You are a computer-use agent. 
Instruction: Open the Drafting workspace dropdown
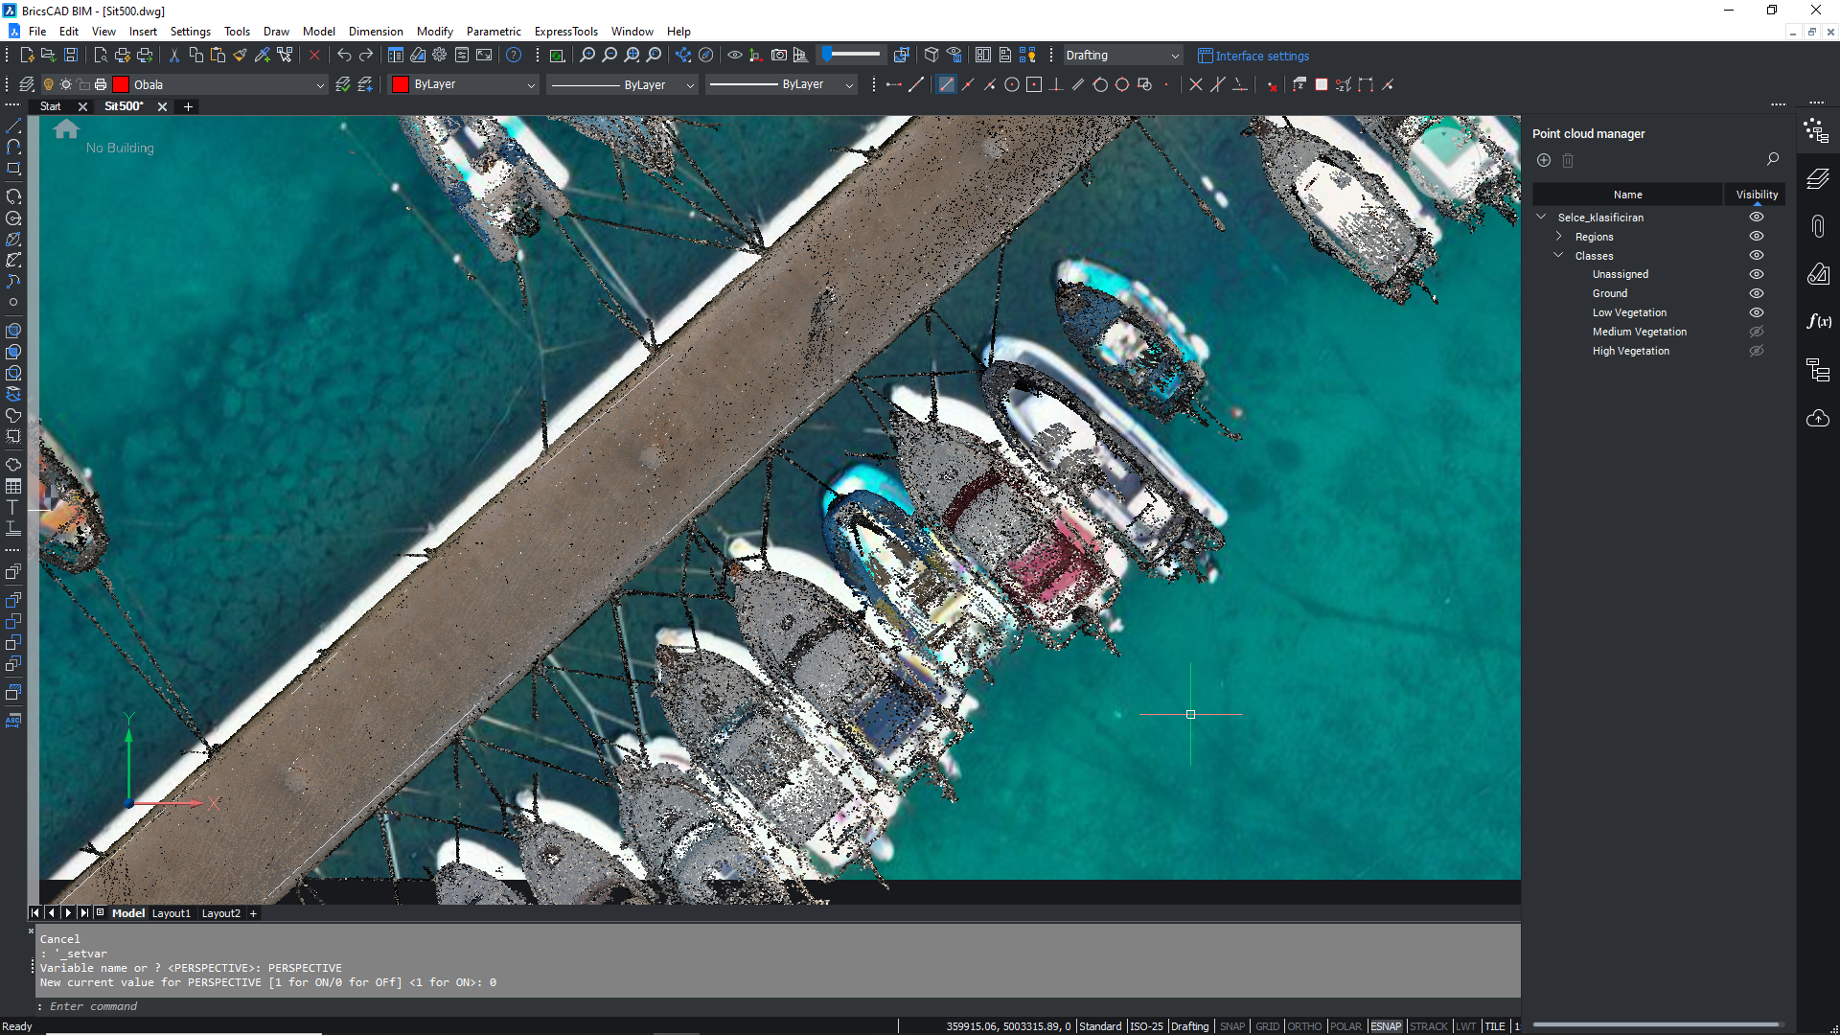click(x=1122, y=56)
